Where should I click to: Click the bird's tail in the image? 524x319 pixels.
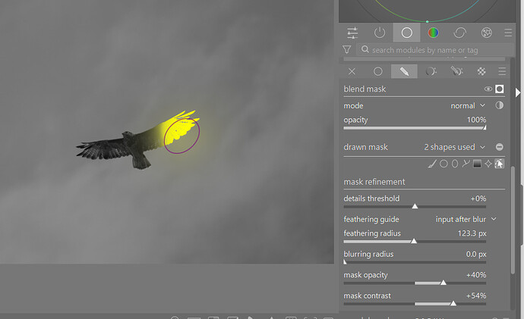coord(141,161)
